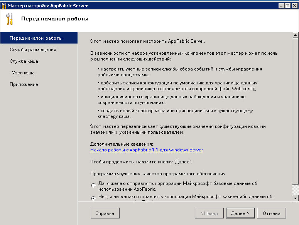This screenshot has width=299, height=225.
Task: Open the "Служба кэша" step
Action: 24,61
